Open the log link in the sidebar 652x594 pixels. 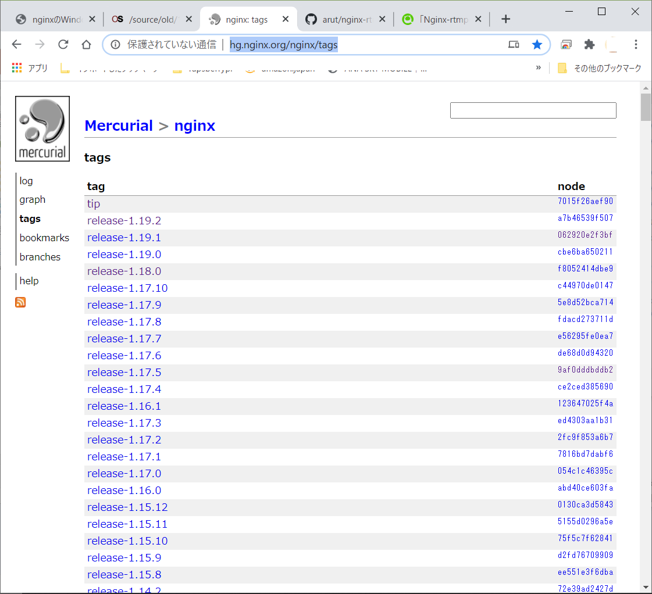(x=26, y=181)
